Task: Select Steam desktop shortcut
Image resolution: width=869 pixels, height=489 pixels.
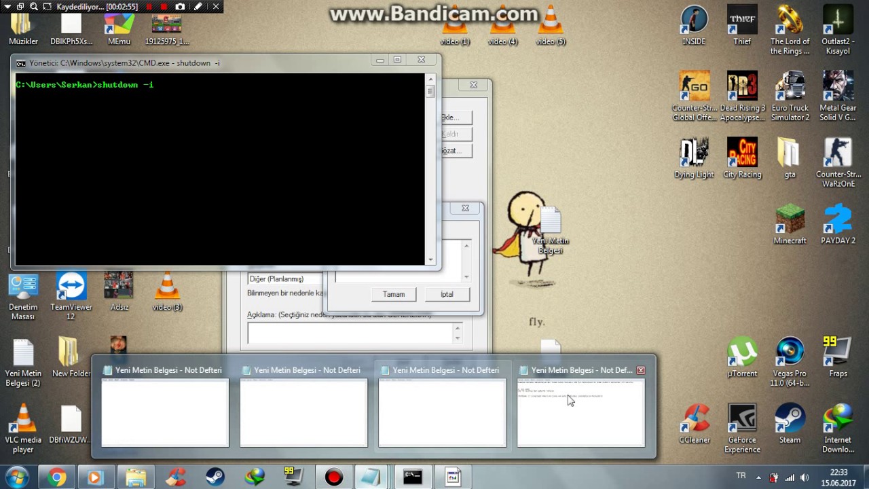Action: click(790, 424)
